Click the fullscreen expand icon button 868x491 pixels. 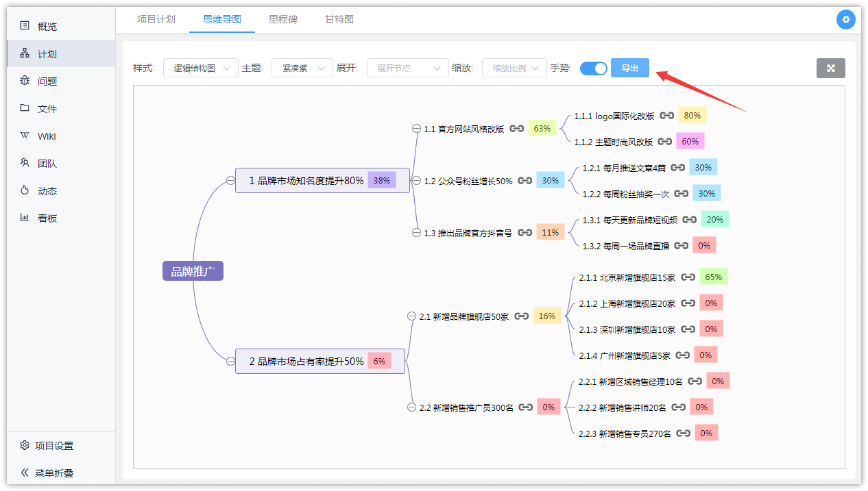point(831,68)
